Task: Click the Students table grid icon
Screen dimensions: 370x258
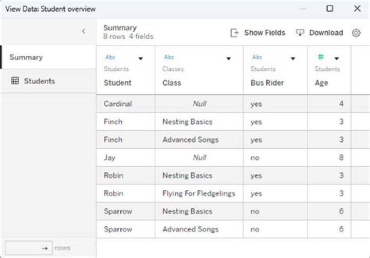Action: [15, 81]
